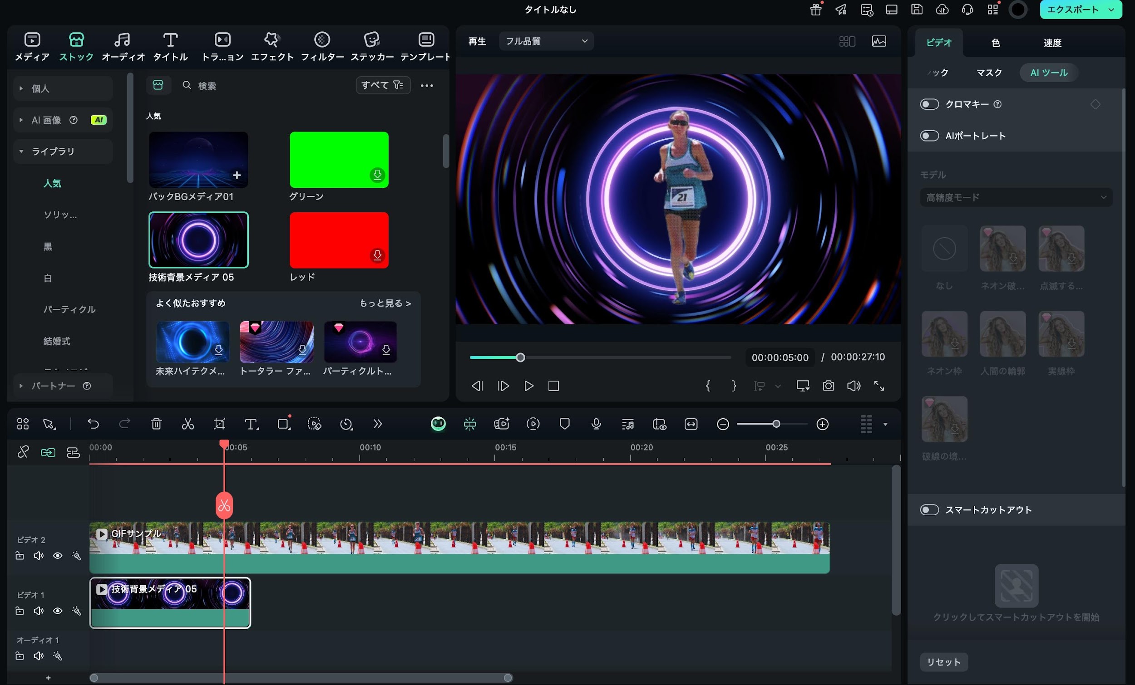
Task: Collapse the ライブラリ category
Action: [x=21, y=151]
